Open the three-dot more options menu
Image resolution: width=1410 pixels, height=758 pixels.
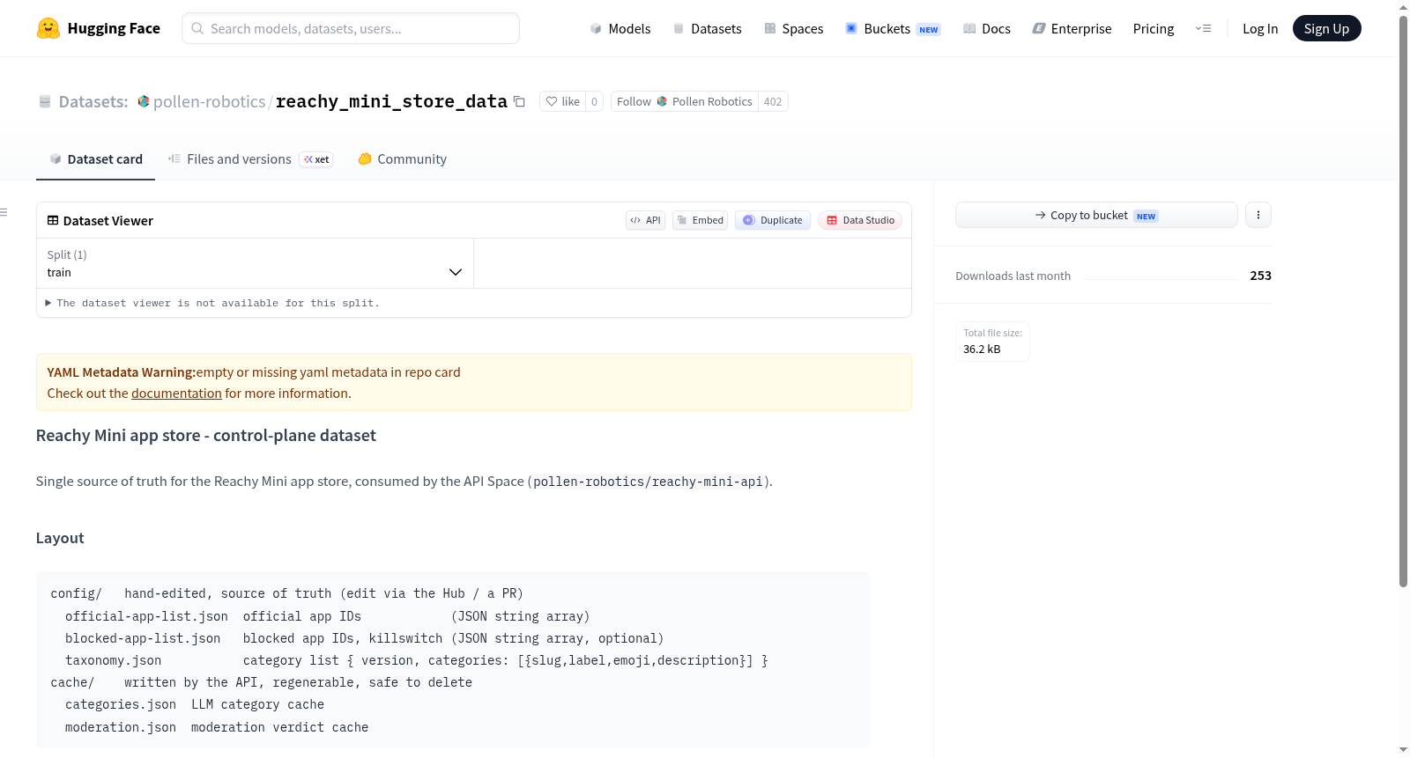click(1258, 215)
